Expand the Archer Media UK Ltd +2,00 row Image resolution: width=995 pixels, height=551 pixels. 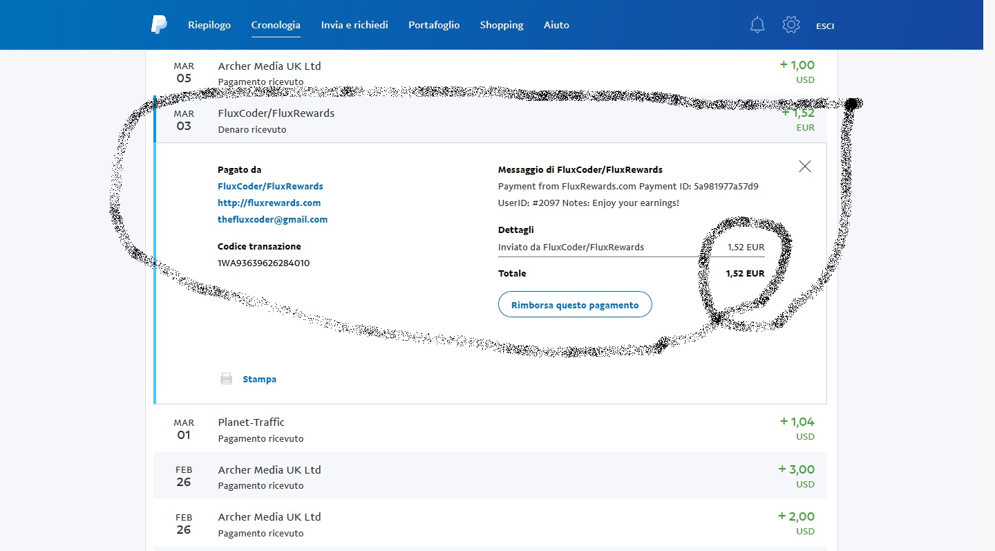coord(490,523)
